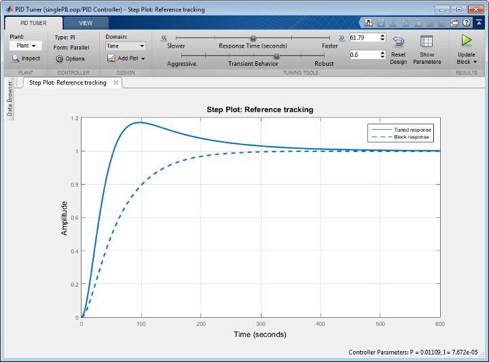Click the Slower label under slider
The width and height of the screenshot is (489, 362).
coord(176,46)
